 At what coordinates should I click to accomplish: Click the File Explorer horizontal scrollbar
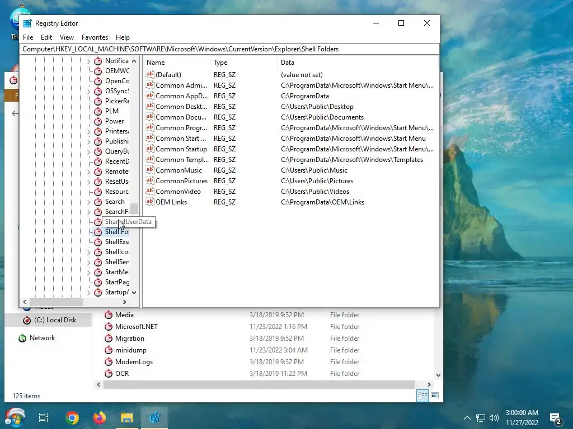tap(259, 384)
